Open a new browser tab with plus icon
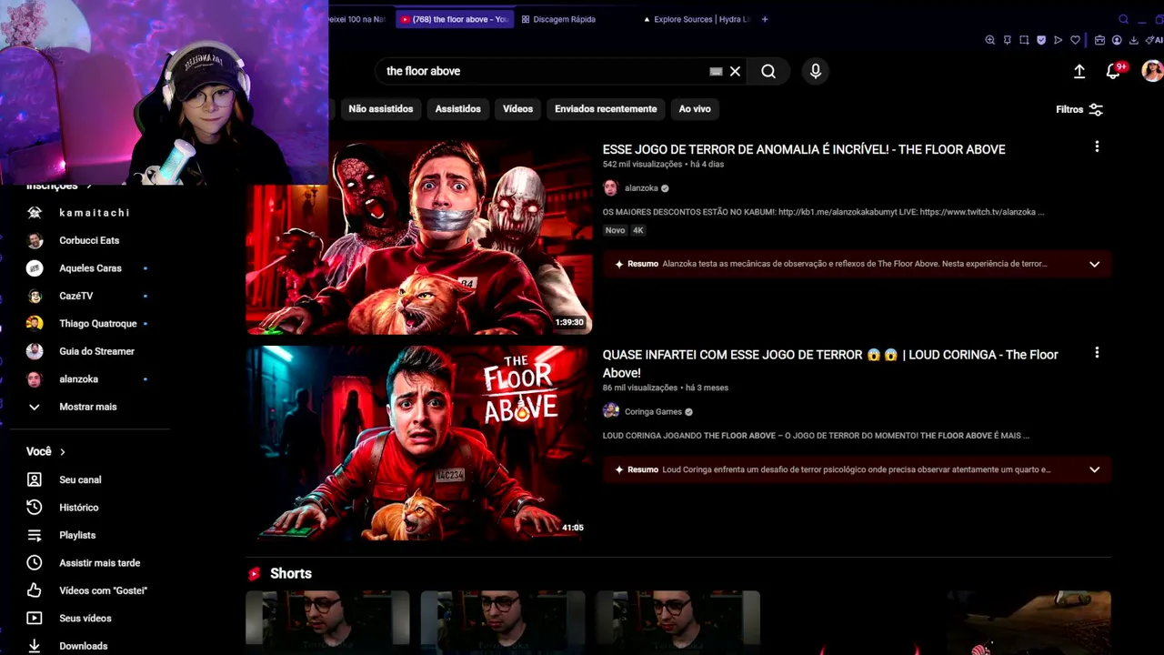 pyautogui.click(x=765, y=19)
